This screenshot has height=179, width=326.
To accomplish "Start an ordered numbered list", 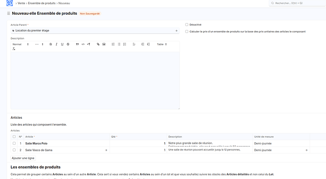I will (x=113, y=44).
